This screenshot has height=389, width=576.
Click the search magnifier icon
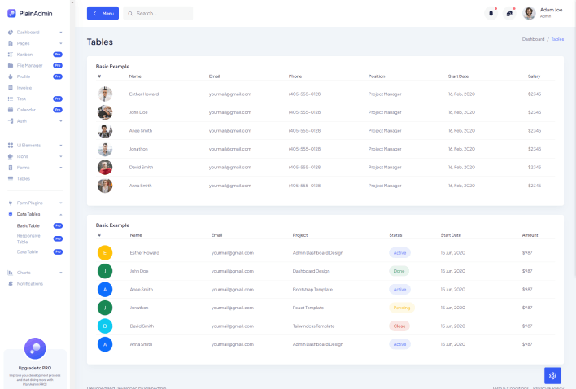point(130,14)
